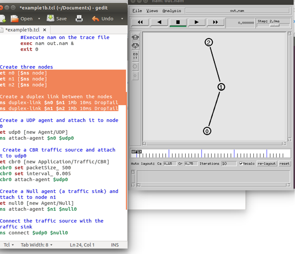The width and height of the screenshot is (296, 254).
Task: Click the bottom panel horizontal scrollbar in nam
Action: click(214, 185)
